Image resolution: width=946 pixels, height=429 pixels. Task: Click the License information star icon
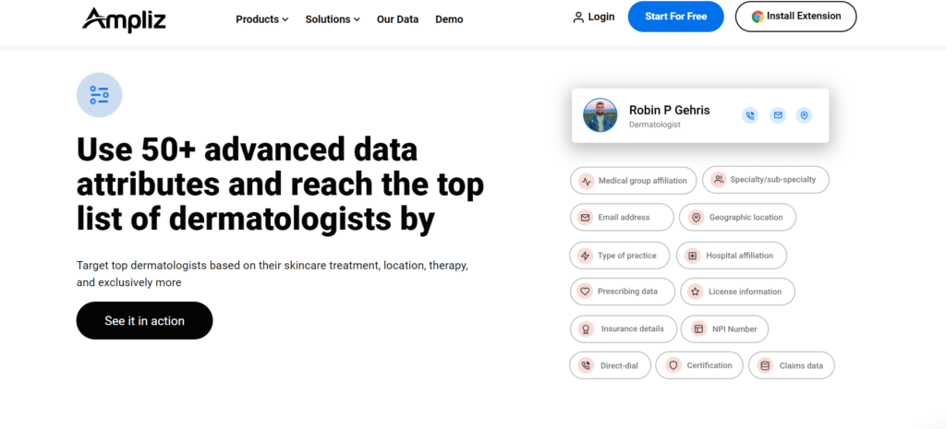695,292
